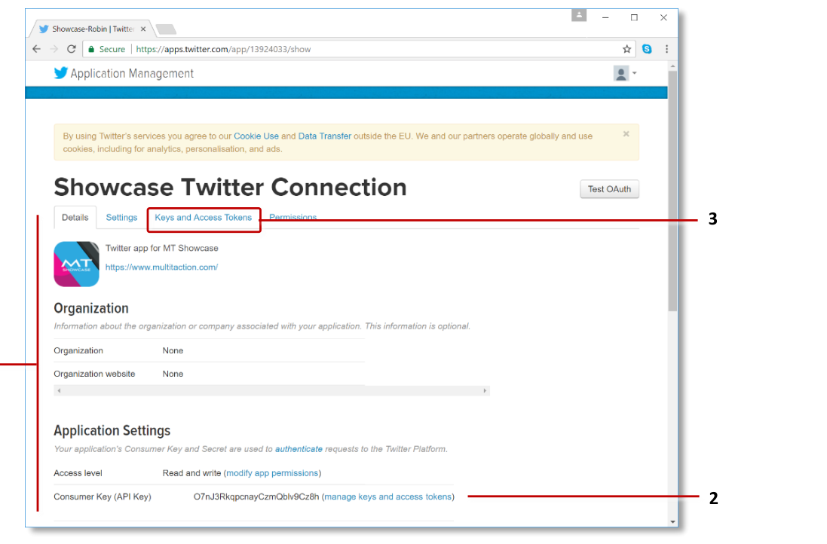Click the browser back arrow

36,48
